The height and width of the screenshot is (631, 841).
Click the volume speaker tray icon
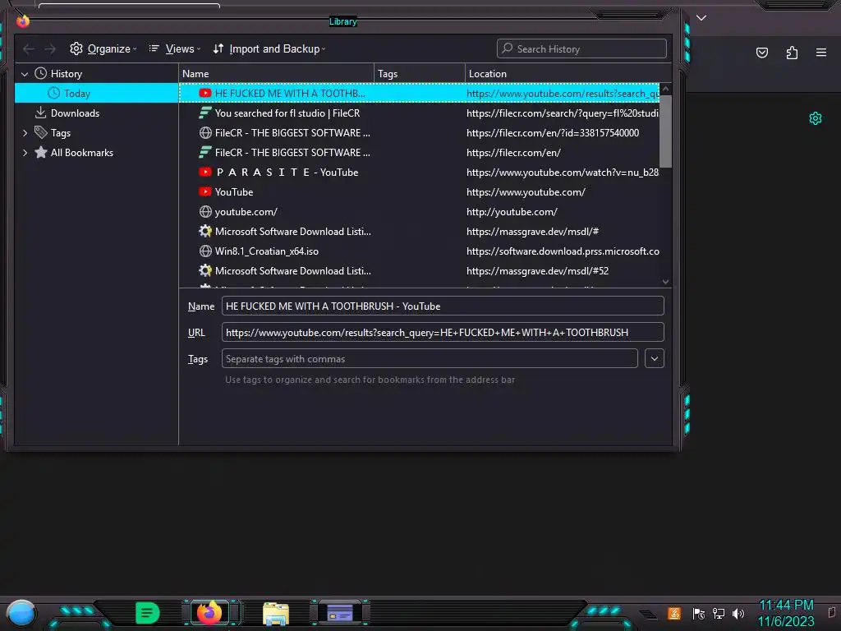click(x=738, y=613)
